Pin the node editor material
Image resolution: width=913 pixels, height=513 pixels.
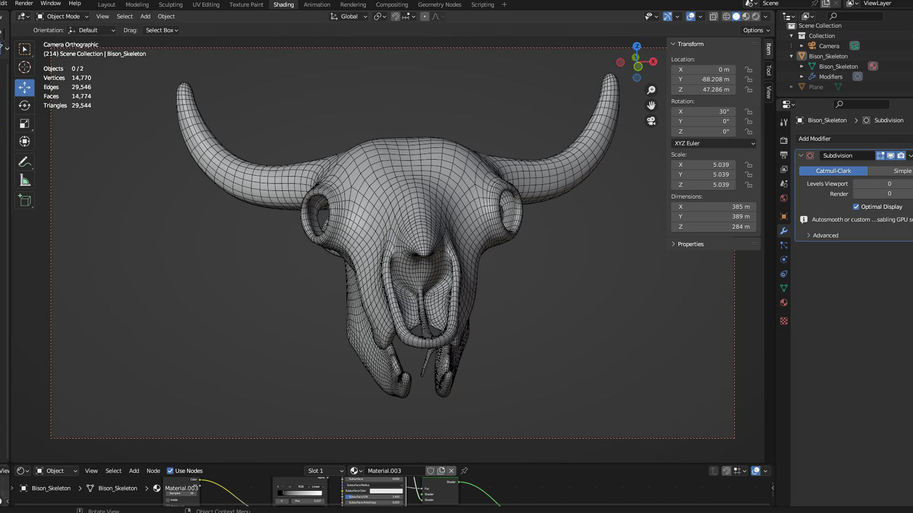[x=465, y=471]
